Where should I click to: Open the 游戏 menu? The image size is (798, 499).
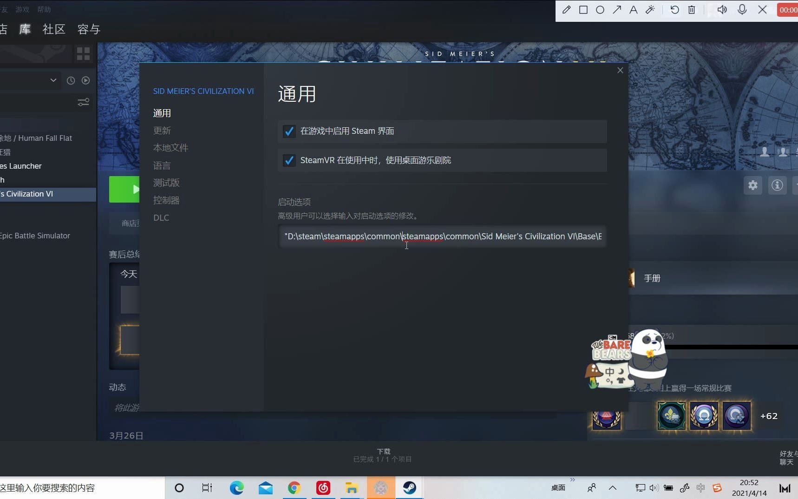click(x=22, y=9)
